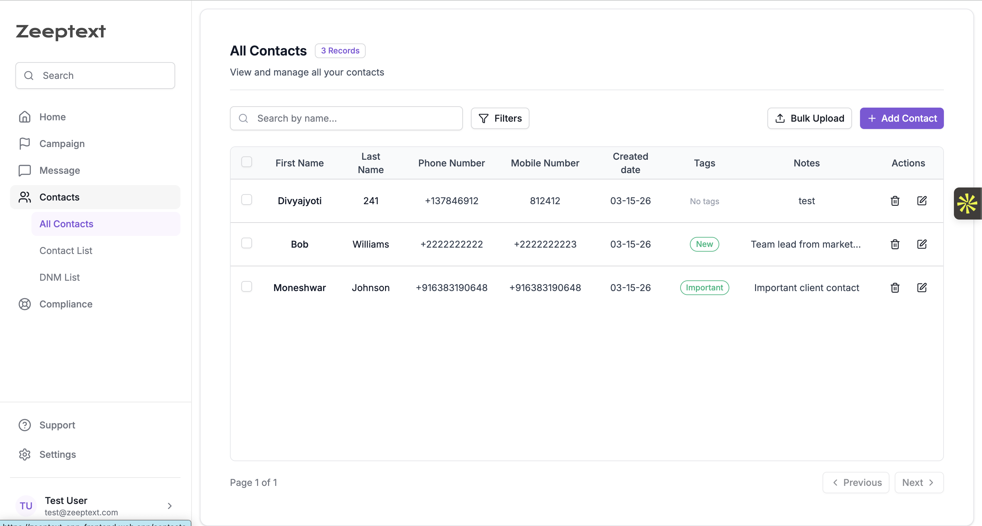The image size is (982, 526).
Task: Go to the Compliance section
Action: pos(95,304)
